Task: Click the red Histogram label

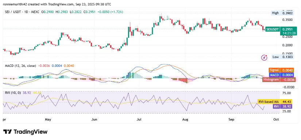Action: [271, 79]
